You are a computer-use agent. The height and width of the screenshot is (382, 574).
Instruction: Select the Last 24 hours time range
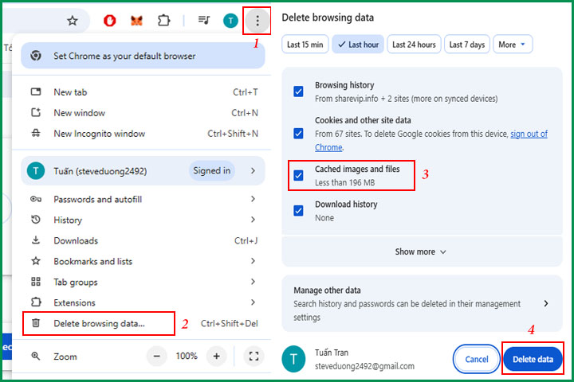[x=414, y=45]
